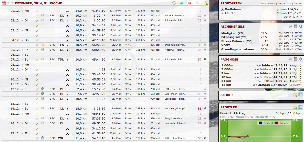Show Gesamt sport statistics
Image resolution: width=304 pixels, height=142 pixels.
click(x=298, y=4)
